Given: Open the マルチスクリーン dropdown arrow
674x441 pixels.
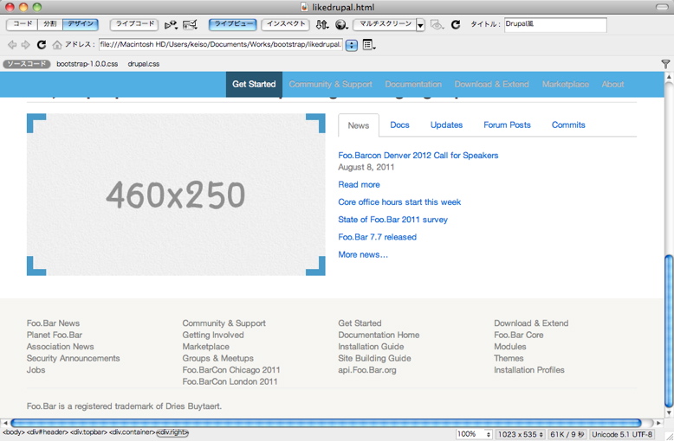Looking at the screenshot, I should coord(420,26).
